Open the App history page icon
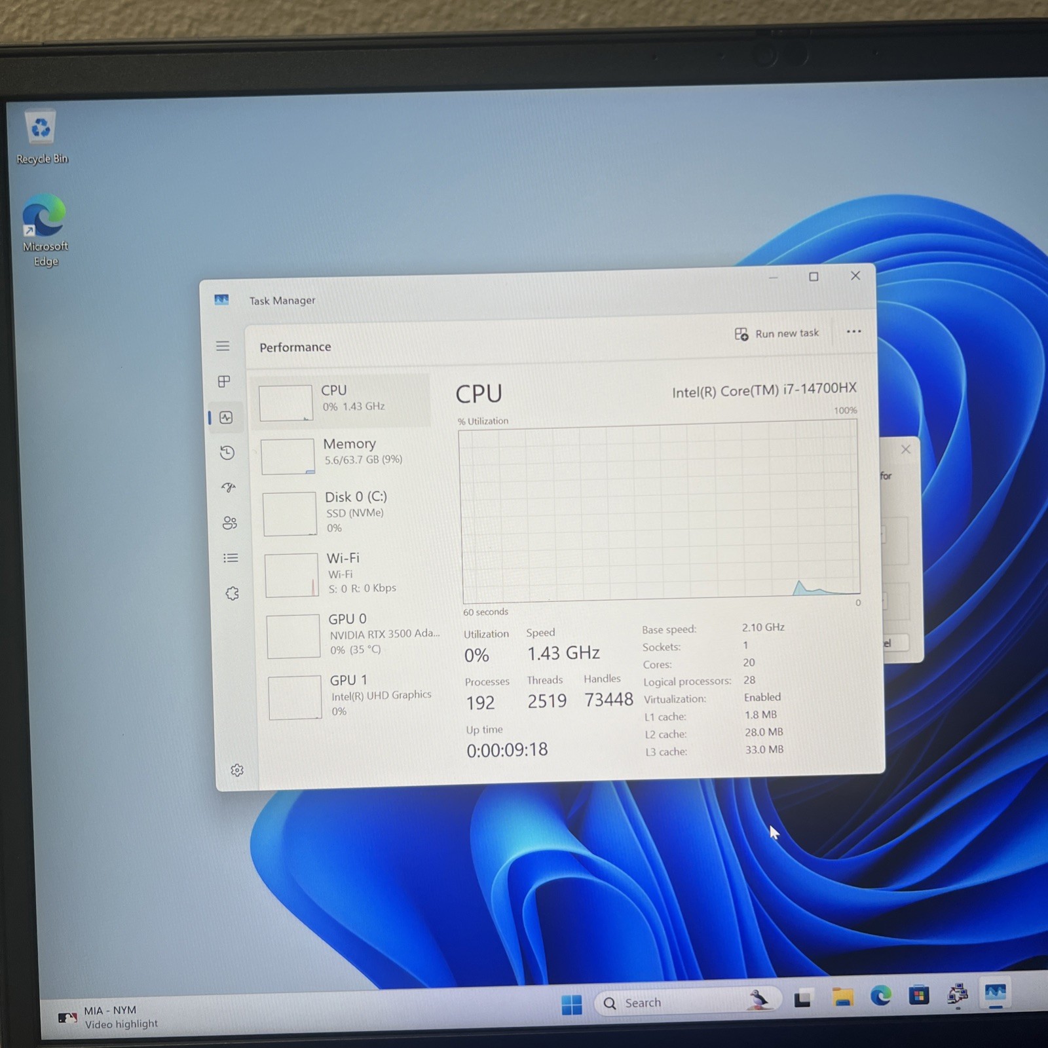 [x=227, y=453]
